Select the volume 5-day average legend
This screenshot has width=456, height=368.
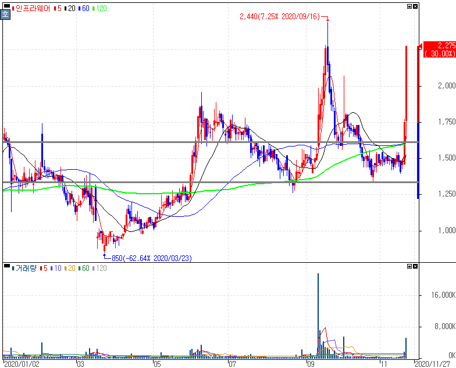click(44, 268)
